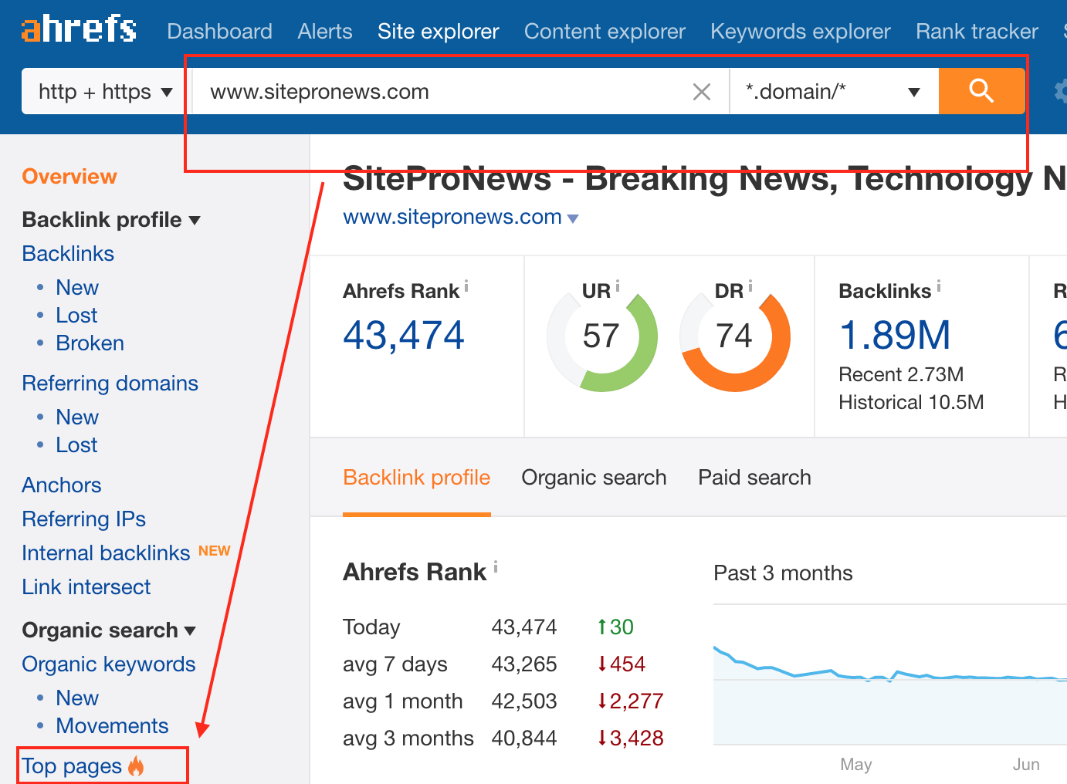The height and width of the screenshot is (784, 1067).
Task: Click the UR 57 green donut chart
Action: pyautogui.click(x=602, y=336)
